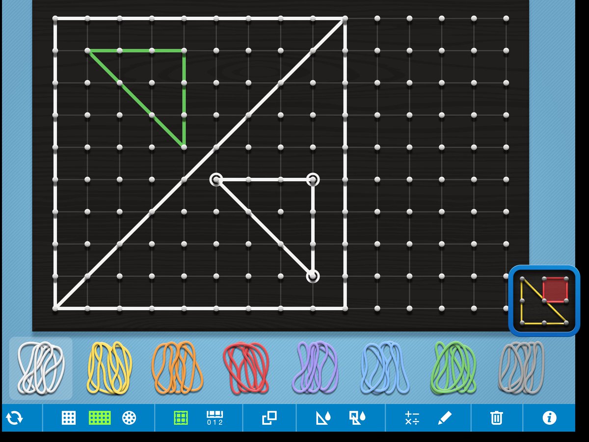Open the info button

click(x=549, y=418)
